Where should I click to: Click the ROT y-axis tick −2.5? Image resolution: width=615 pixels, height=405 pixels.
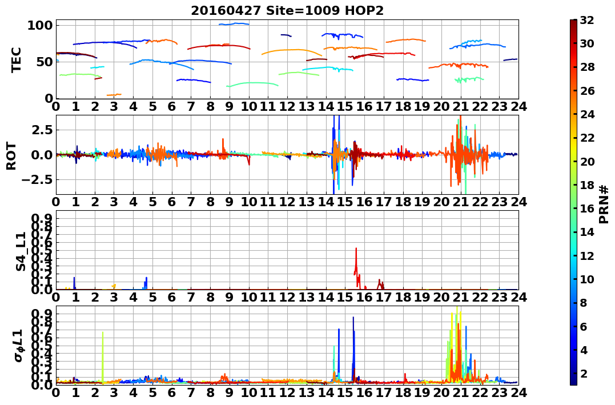click(38, 180)
